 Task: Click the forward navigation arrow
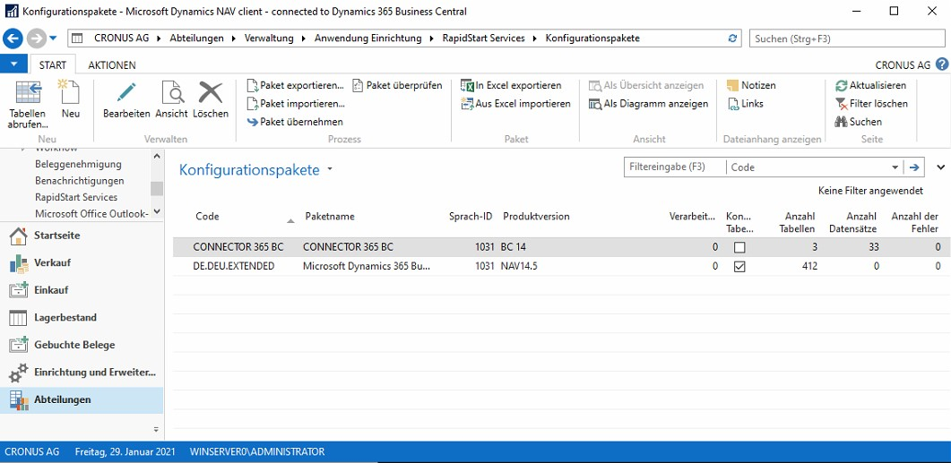tap(37, 39)
